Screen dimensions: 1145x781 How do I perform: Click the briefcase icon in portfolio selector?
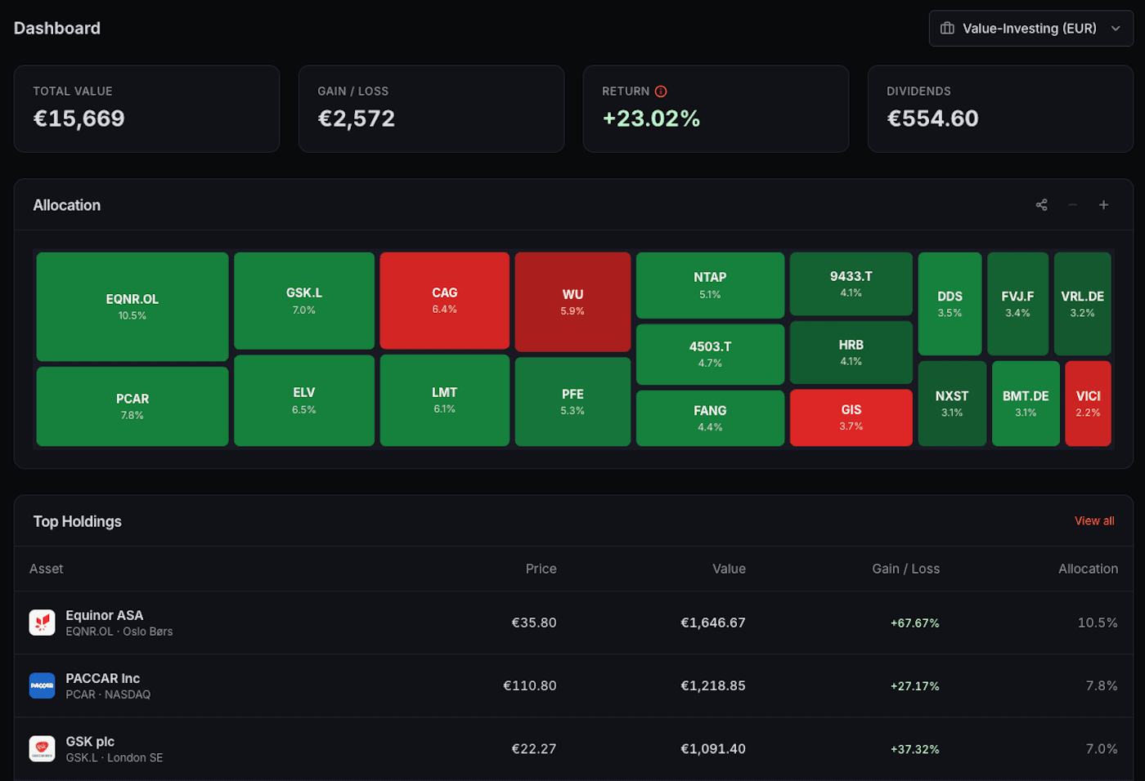[947, 29]
